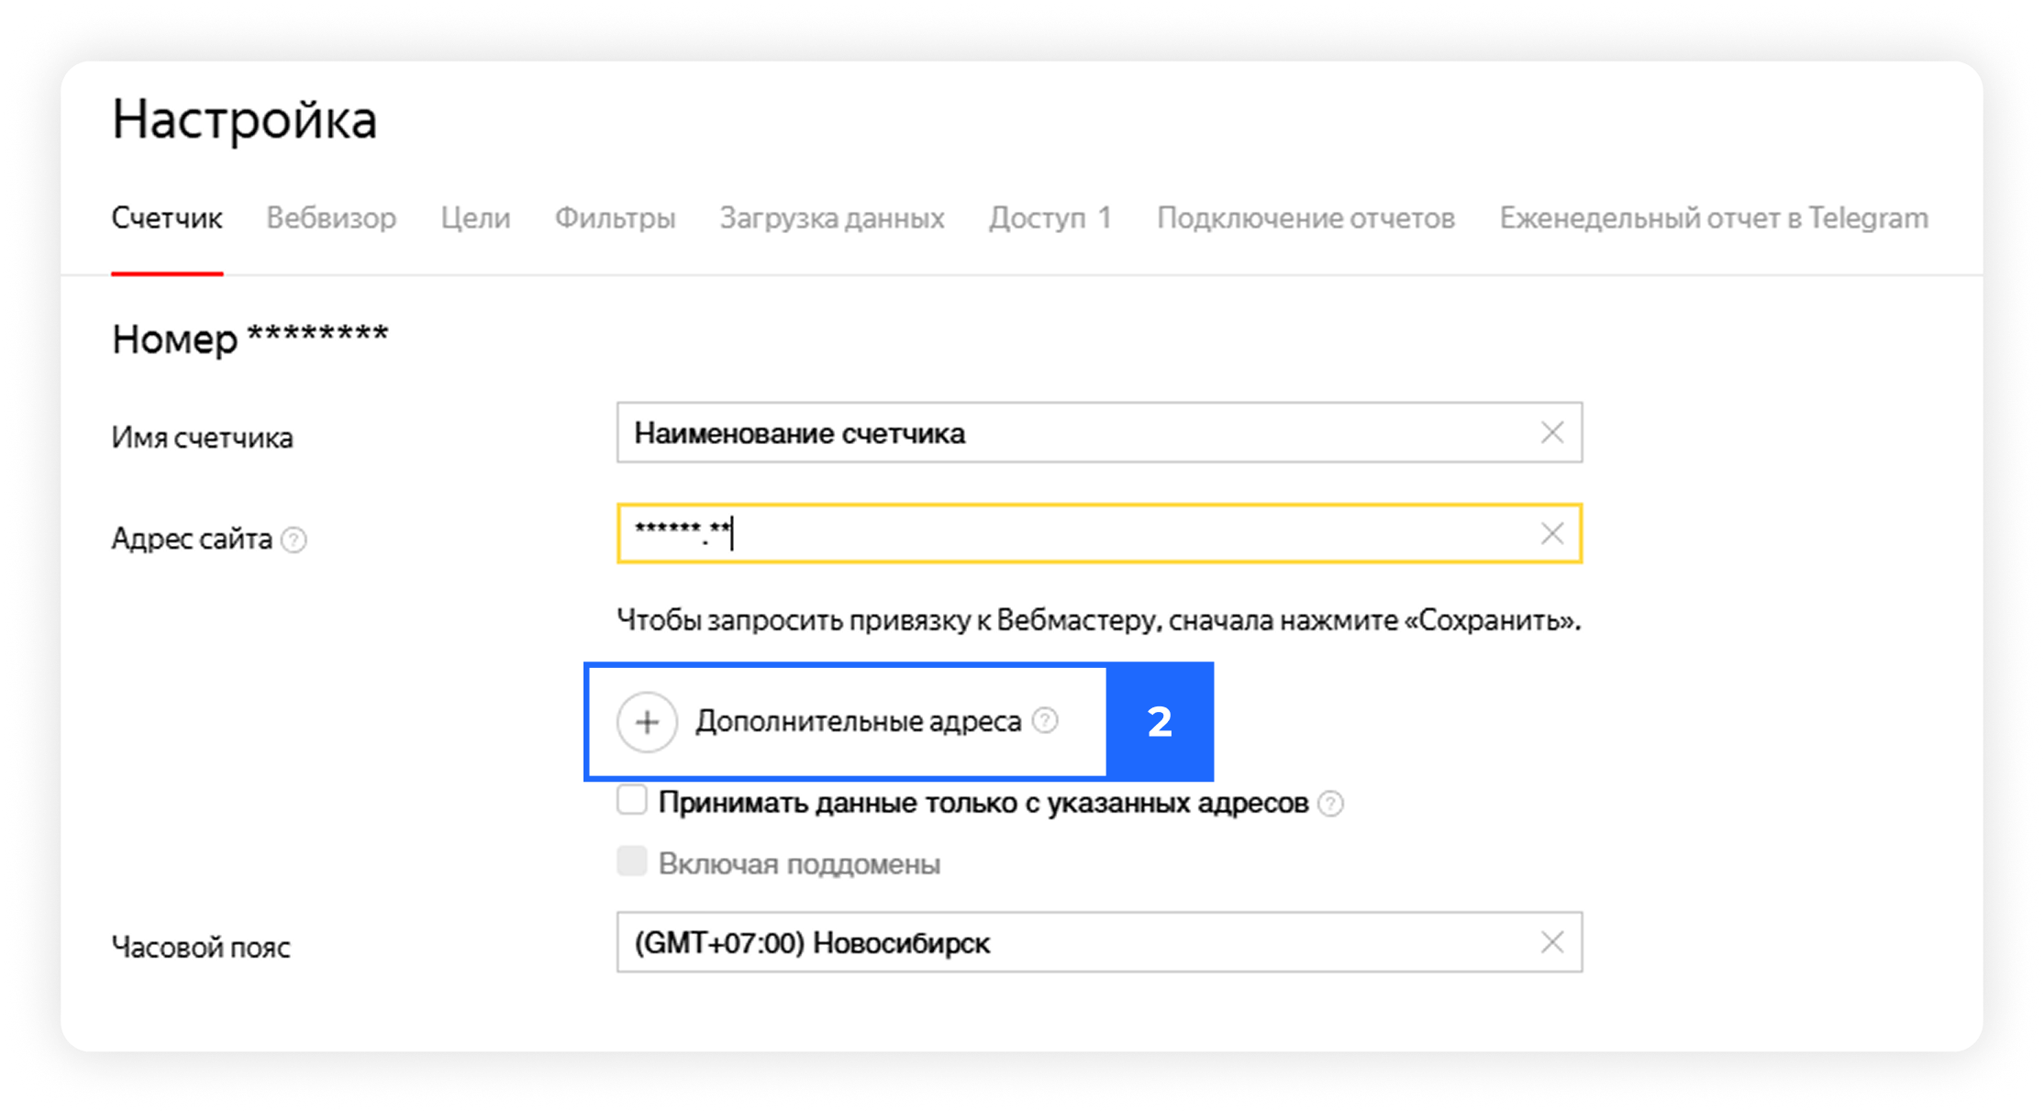The width and height of the screenshot is (2044, 1112).
Task: Open help icon next to Адрес сайта
Action: click(x=294, y=539)
